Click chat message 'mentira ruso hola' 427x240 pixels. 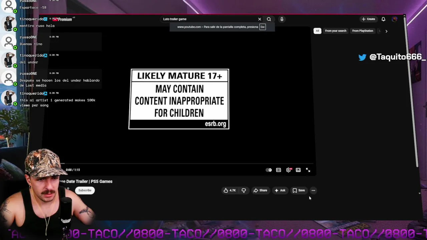[37, 26]
